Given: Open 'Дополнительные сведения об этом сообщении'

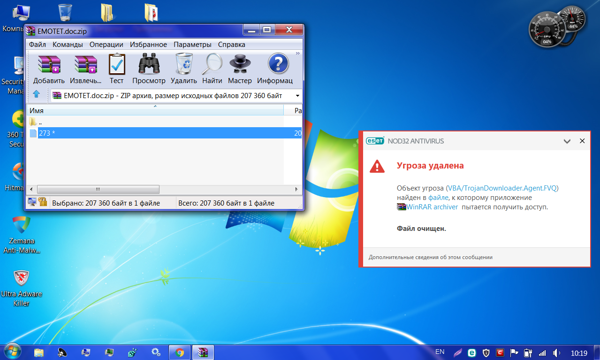Looking at the screenshot, I should pyautogui.click(x=430, y=257).
